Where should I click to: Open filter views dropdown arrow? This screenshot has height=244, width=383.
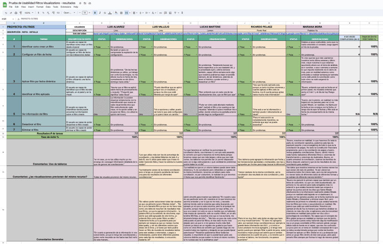click(179, 13)
